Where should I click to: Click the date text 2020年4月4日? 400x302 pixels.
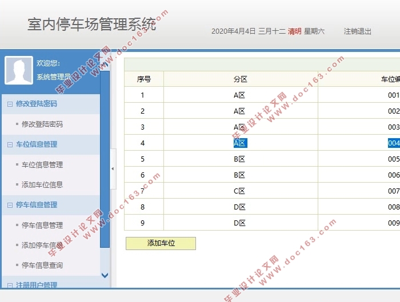[x=233, y=31]
